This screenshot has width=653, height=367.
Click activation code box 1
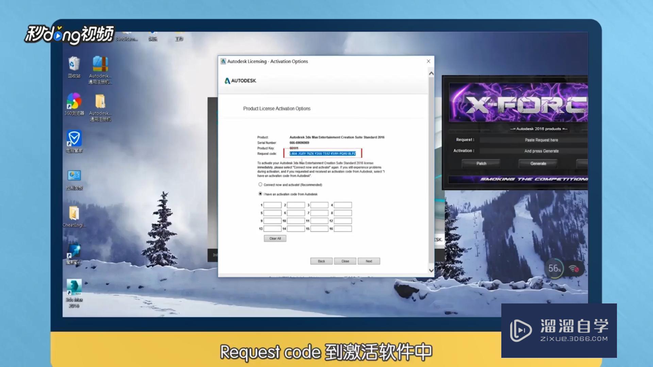[272, 205]
